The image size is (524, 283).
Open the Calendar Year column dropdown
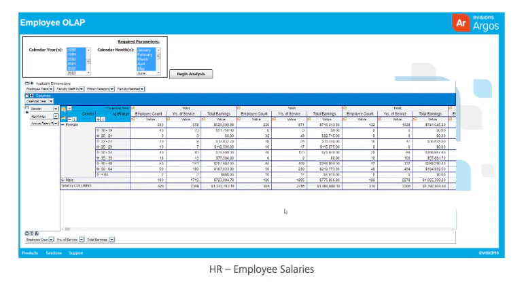click(51, 101)
